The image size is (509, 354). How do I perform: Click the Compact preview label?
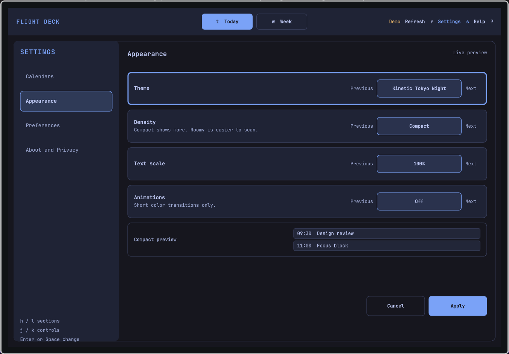click(155, 240)
